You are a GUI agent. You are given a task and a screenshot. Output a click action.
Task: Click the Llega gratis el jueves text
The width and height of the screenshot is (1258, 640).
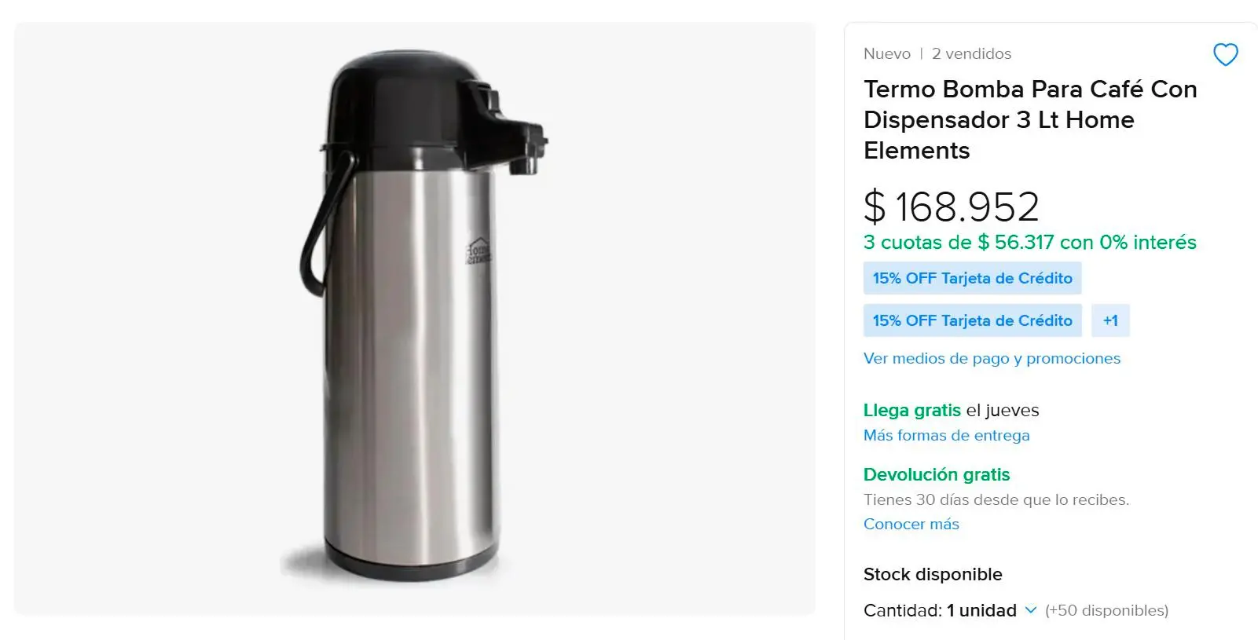click(951, 410)
